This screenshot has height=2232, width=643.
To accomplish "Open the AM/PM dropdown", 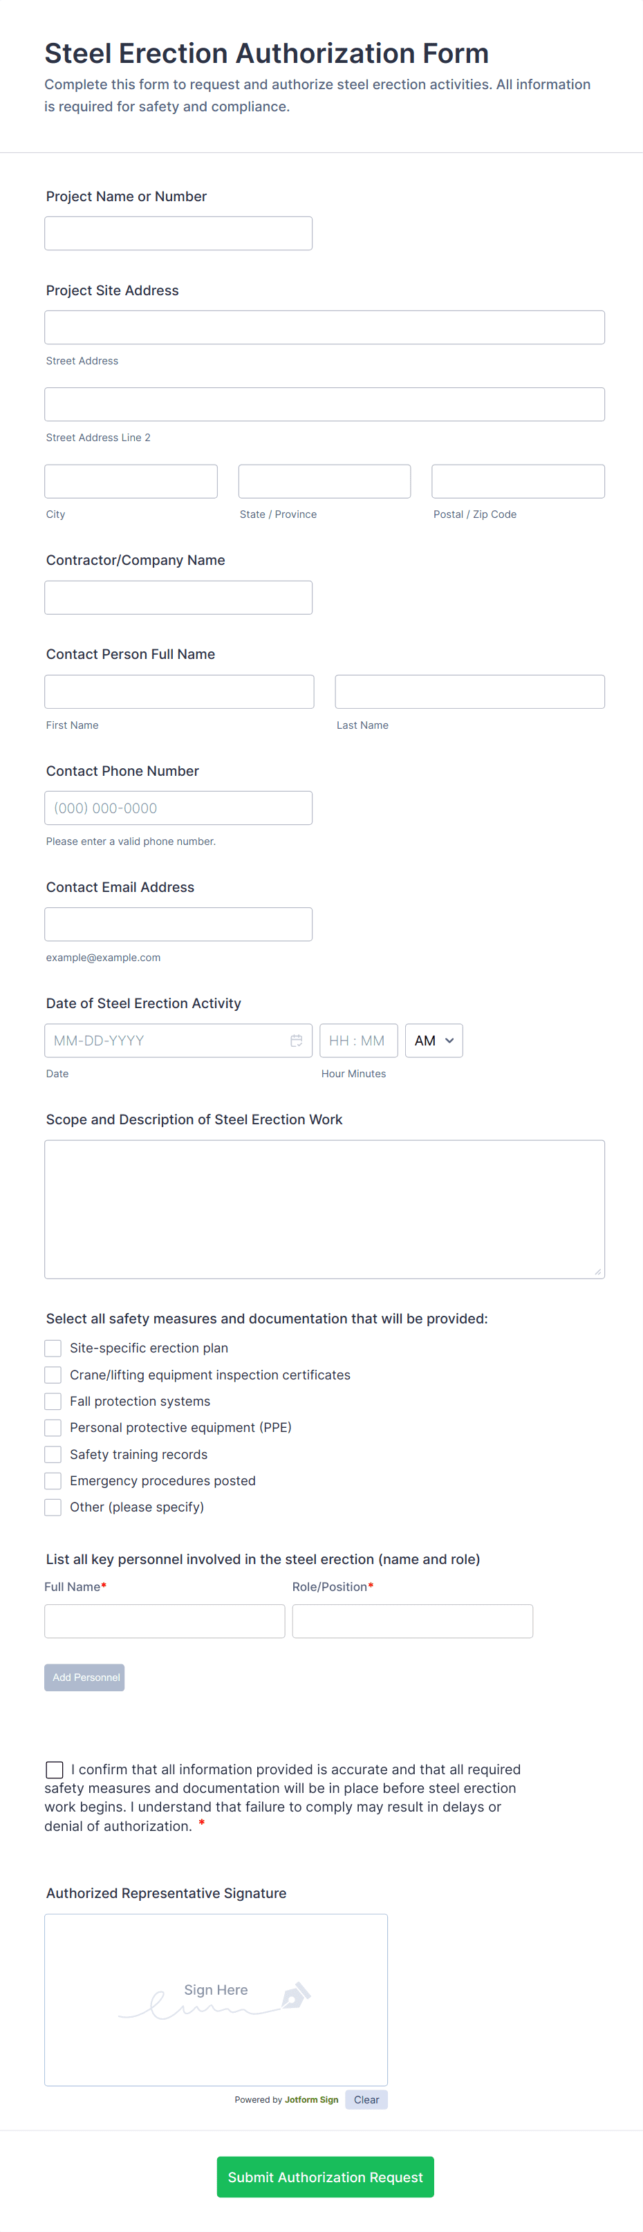I will point(434,1041).
